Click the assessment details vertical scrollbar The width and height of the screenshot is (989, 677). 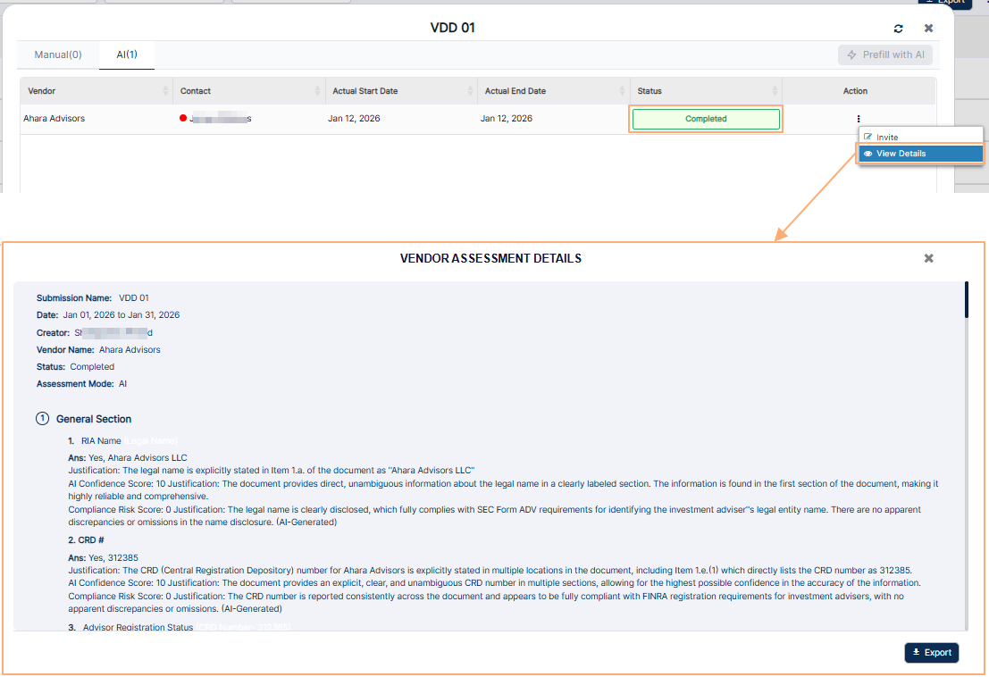coord(966,300)
